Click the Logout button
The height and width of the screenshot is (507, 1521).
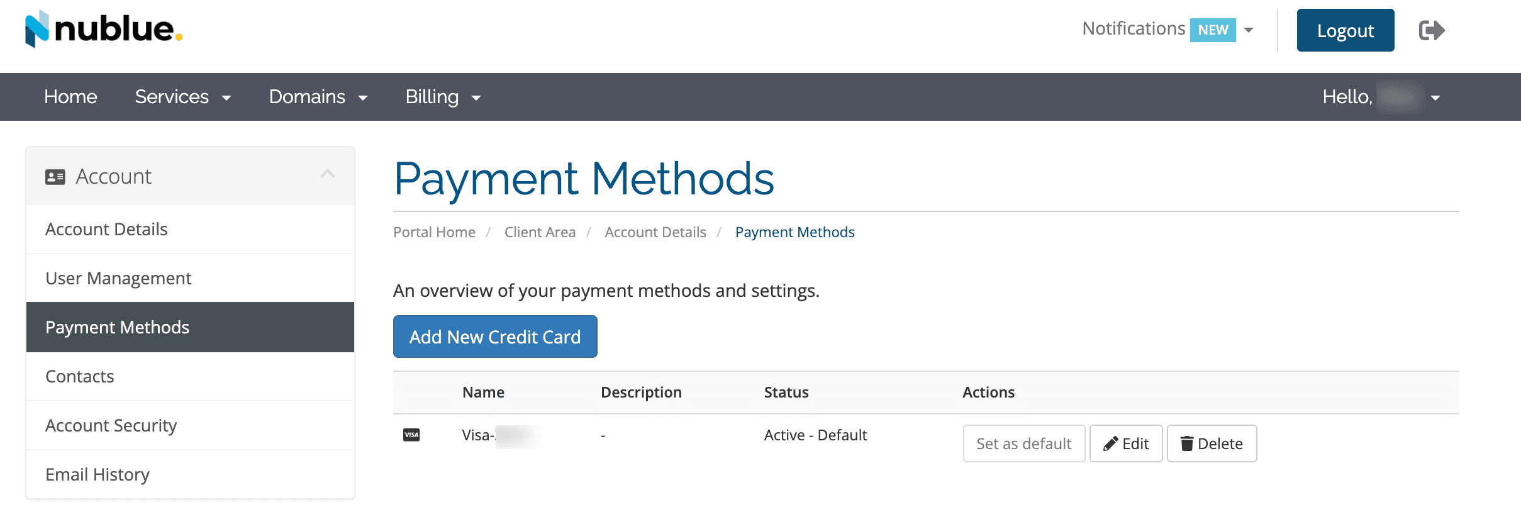[x=1345, y=30]
